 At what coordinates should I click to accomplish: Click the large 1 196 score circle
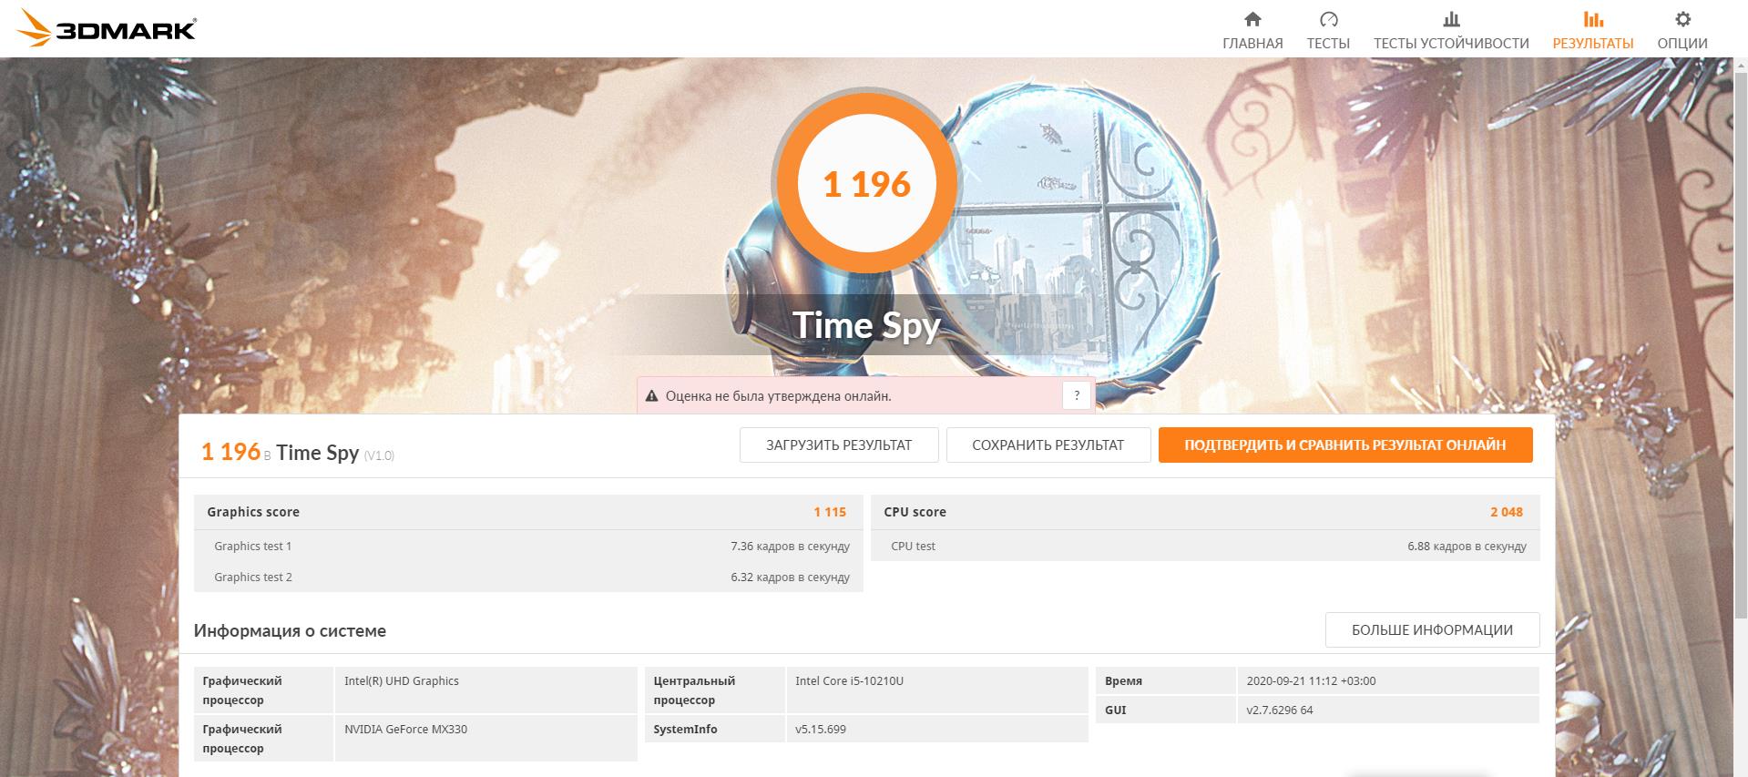tap(866, 183)
